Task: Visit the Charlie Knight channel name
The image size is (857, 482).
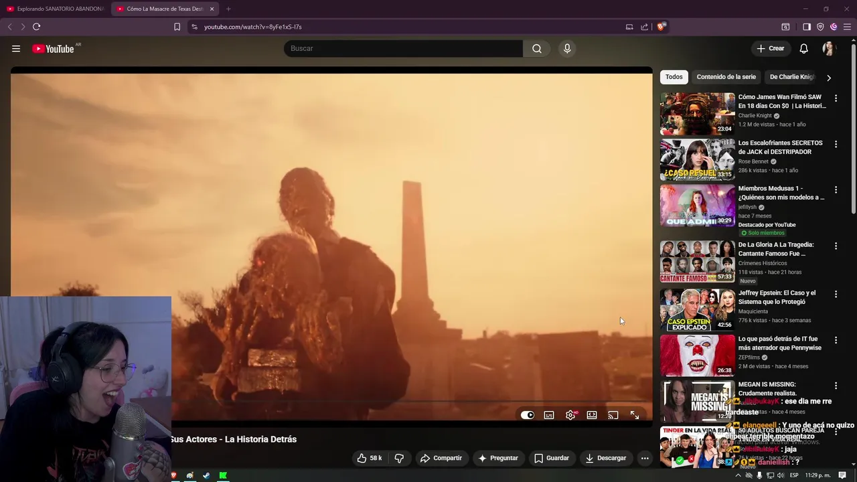Action: pyautogui.click(x=755, y=116)
